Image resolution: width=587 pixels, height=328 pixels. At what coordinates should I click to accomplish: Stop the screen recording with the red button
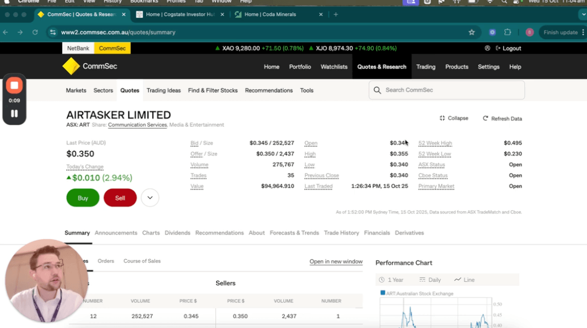pyautogui.click(x=14, y=85)
